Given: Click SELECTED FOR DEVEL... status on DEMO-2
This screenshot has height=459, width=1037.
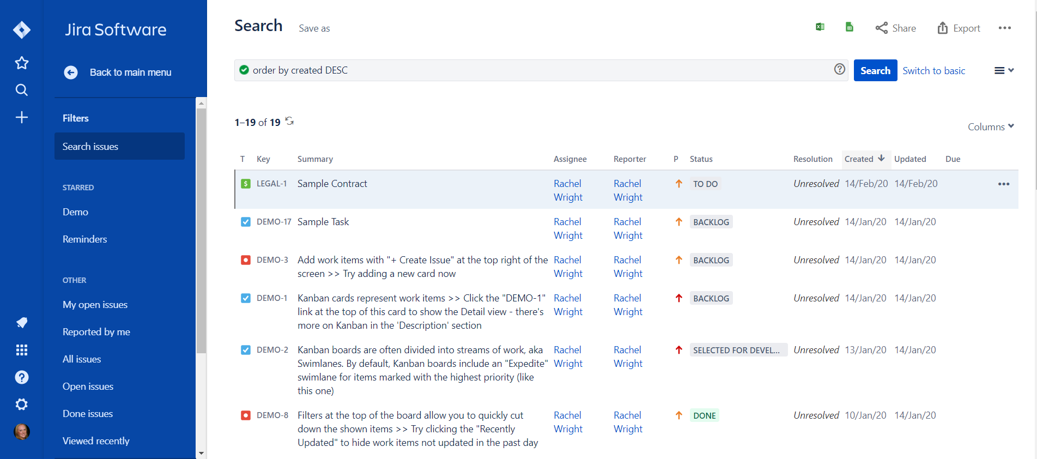Looking at the screenshot, I should coord(738,350).
